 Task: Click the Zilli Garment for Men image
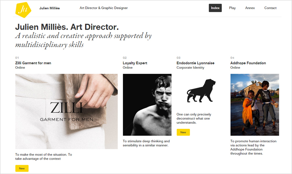click(x=67, y=111)
